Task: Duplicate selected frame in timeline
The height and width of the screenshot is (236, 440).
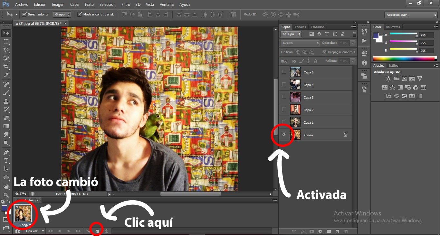Action: click(97, 231)
